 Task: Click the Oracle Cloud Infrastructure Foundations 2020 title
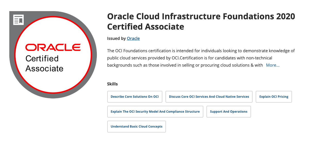point(201,16)
